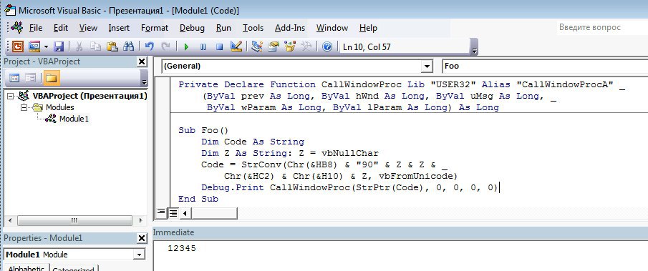This screenshot has width=648, height=271.
Task: Click View Object icon in the Project panel
Action: tap(31, 77)
